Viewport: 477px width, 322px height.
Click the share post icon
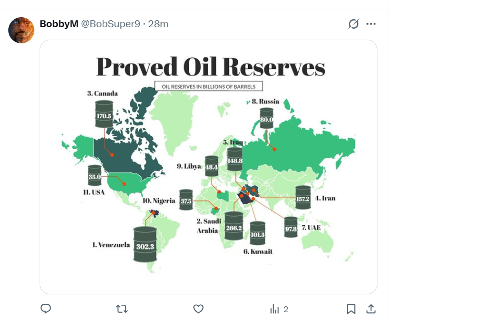coord(371,309)
